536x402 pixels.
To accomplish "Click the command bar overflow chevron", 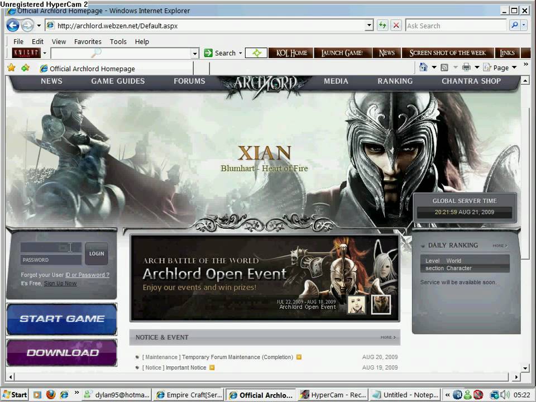I will click(x=526, y=64).
